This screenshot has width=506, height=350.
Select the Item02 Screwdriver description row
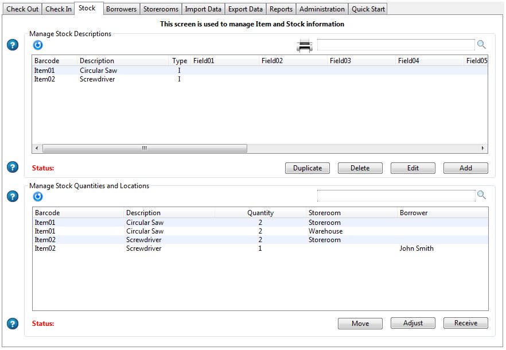98,79
